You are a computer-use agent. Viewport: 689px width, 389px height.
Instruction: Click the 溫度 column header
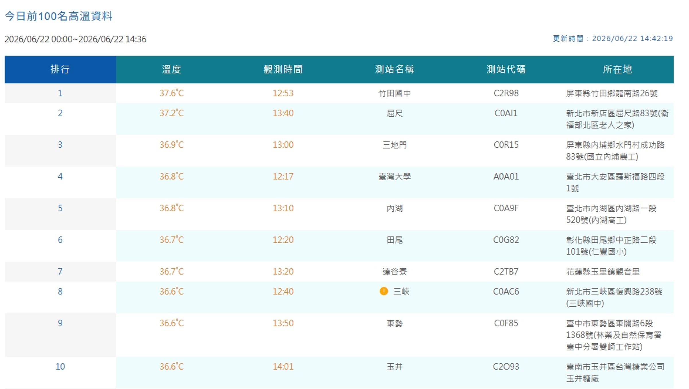click(171, 69)
